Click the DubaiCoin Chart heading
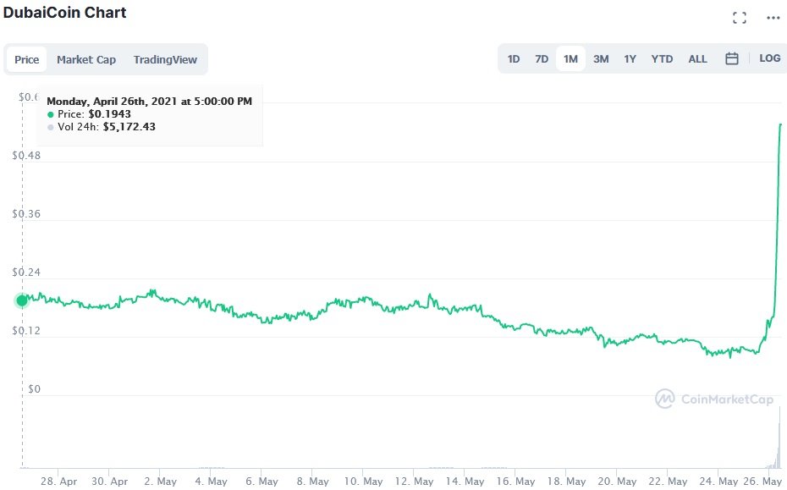 pos(65,12)
